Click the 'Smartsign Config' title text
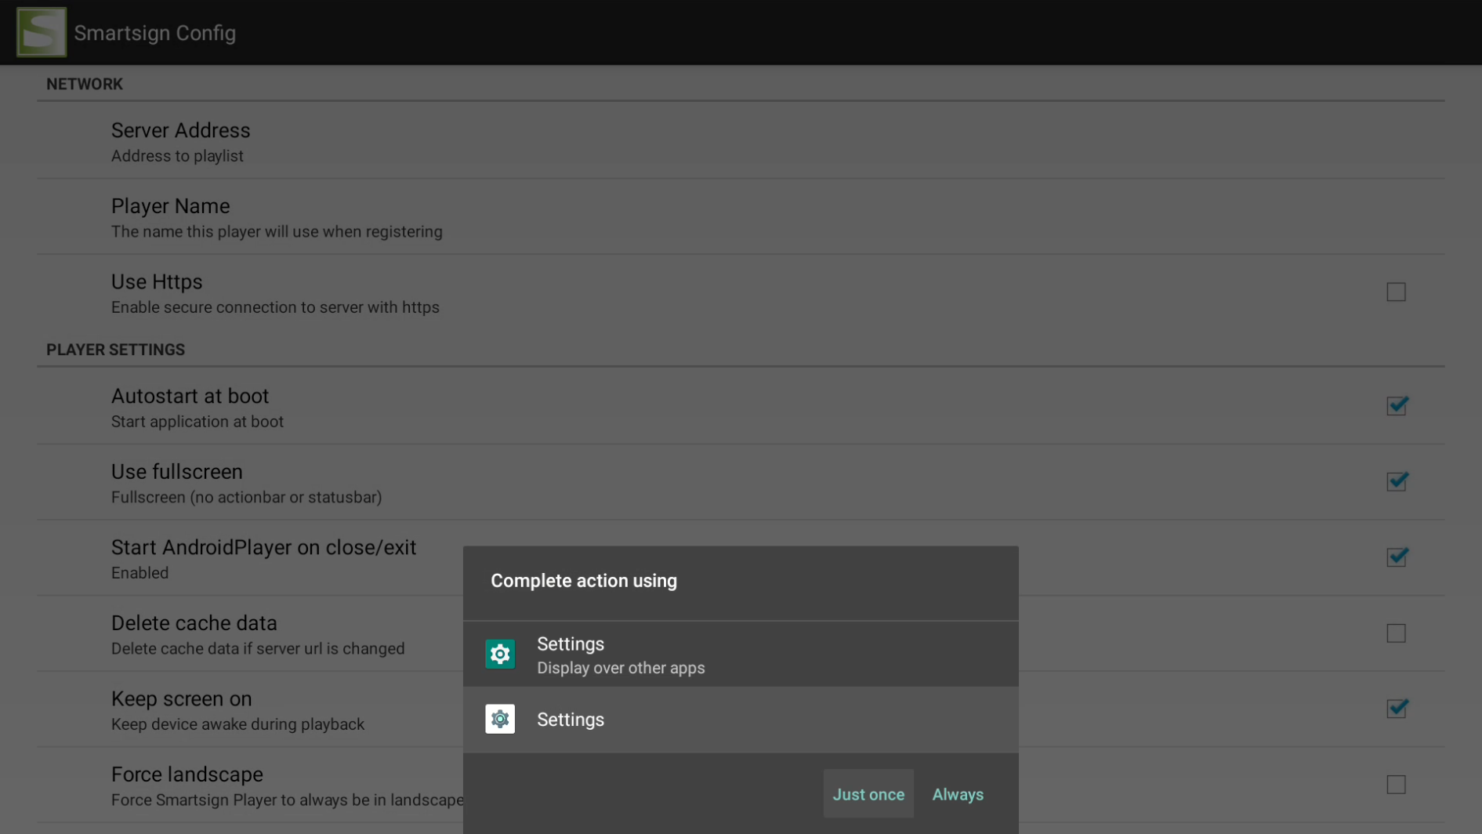 155,33
